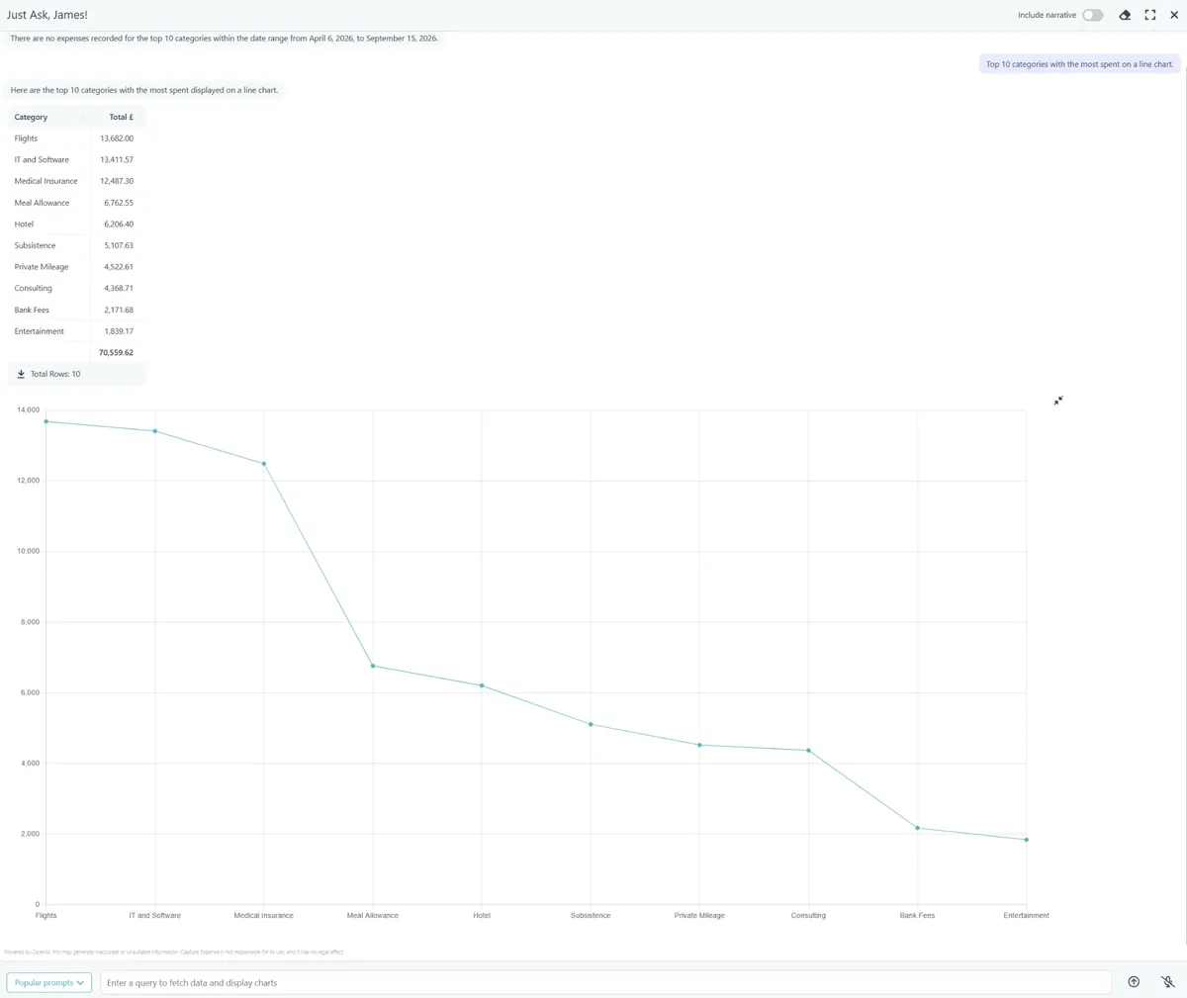Click the 12,487.30 value cell
1187x998 pixels.
[x=117, y=181]
